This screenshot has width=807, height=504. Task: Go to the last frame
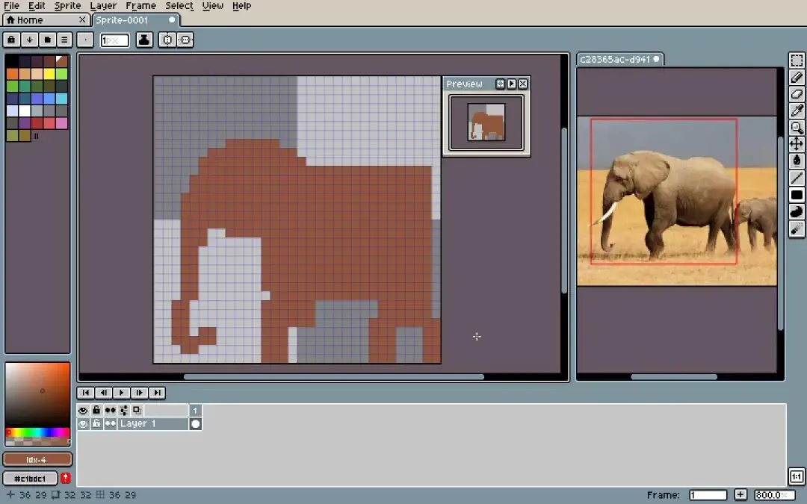(157, 393)
